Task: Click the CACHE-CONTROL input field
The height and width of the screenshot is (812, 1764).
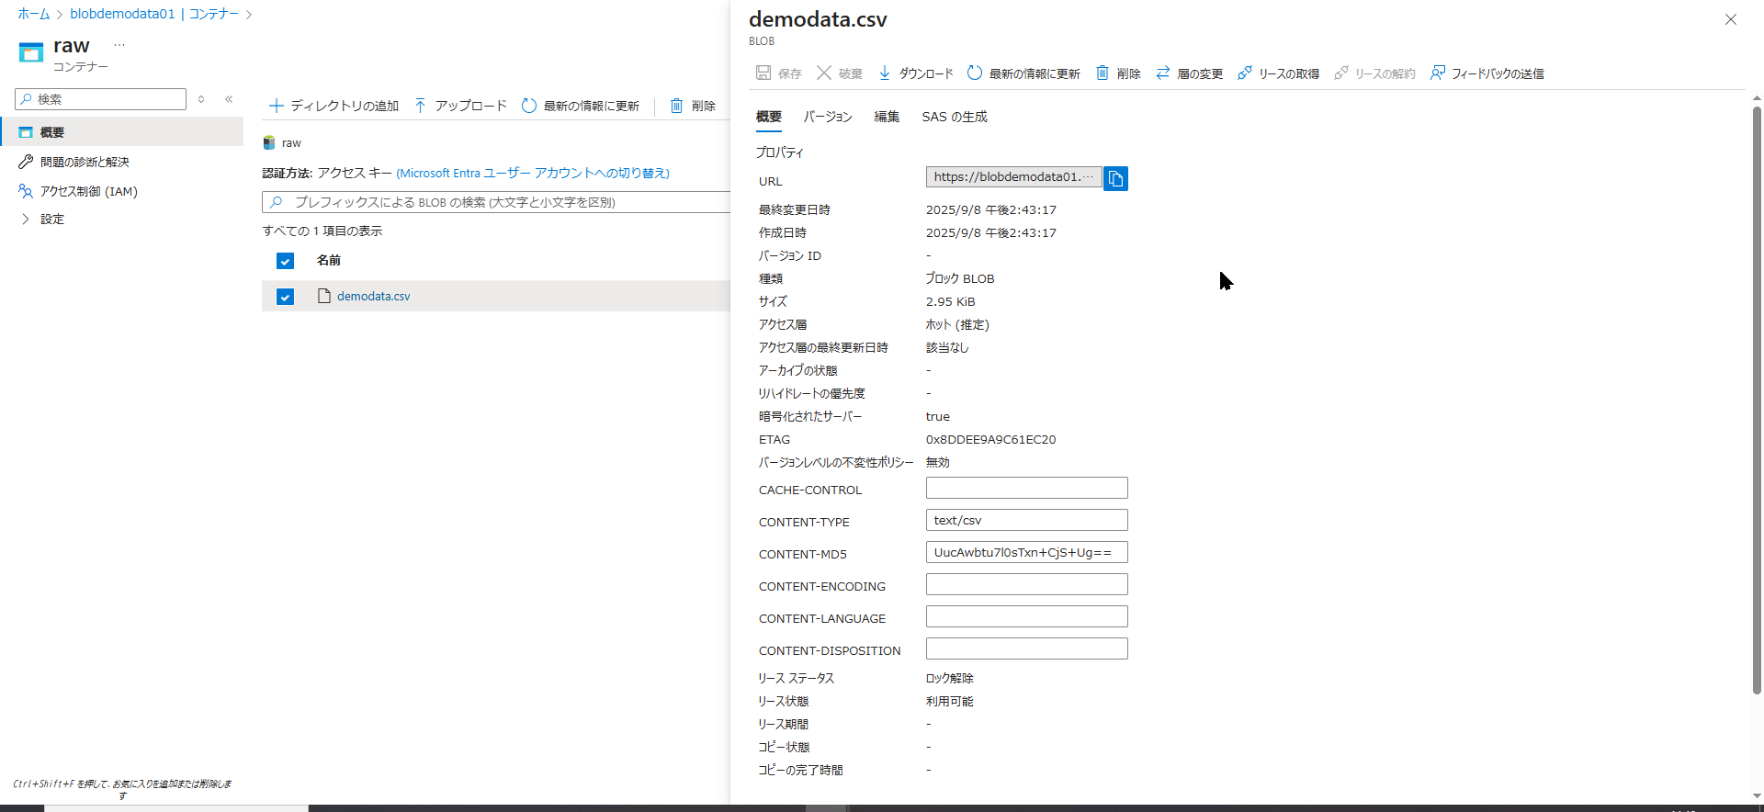Action: [x=1026, y=488]
